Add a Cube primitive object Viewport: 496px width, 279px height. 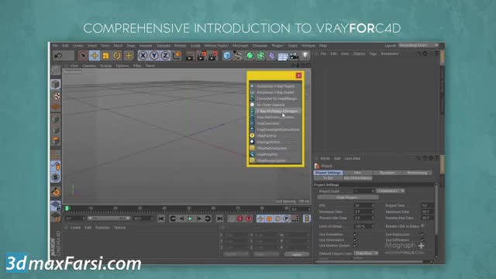(227, 56)
